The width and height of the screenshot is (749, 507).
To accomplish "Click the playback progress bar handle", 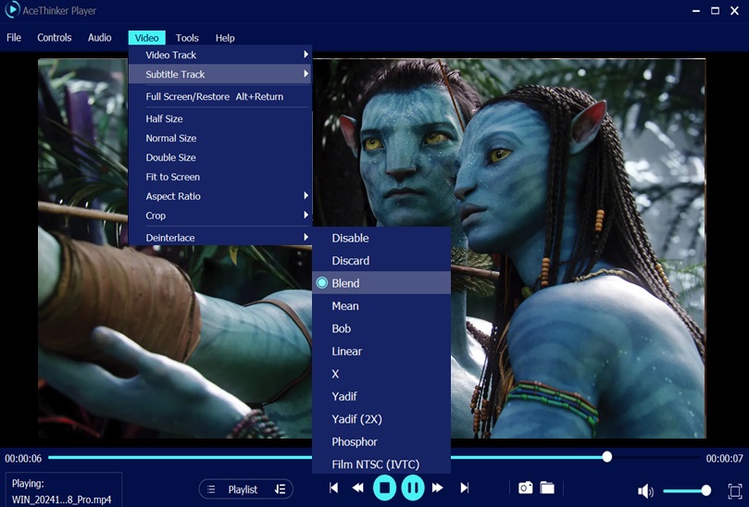I will (x=607, y=457).
